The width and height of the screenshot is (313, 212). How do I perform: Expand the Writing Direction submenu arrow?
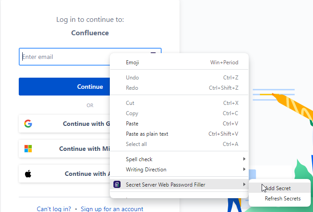tap(244, 170)
